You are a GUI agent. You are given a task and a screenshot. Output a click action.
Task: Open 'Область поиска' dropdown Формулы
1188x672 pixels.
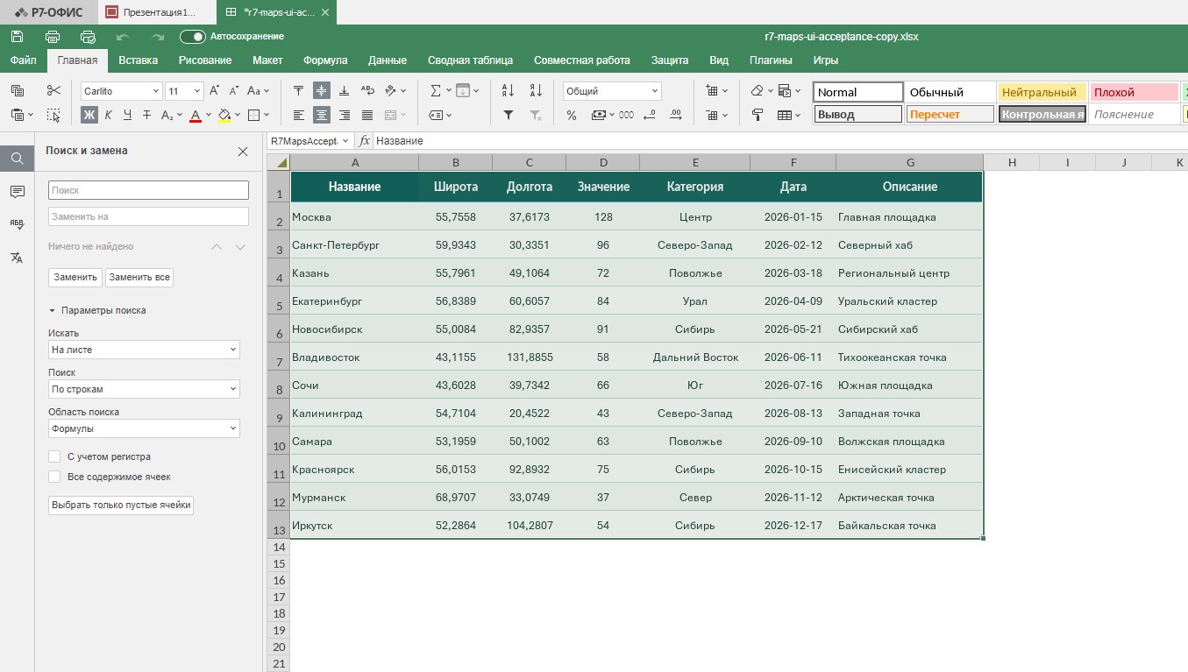(144, 428)
